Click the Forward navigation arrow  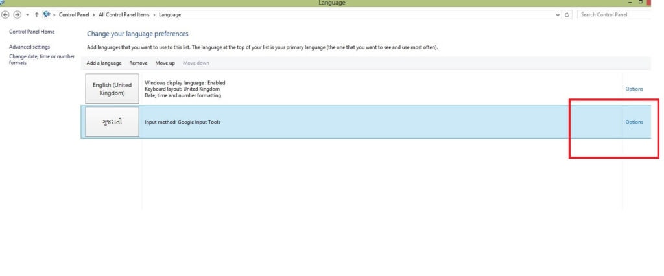(x=17, y=14)
